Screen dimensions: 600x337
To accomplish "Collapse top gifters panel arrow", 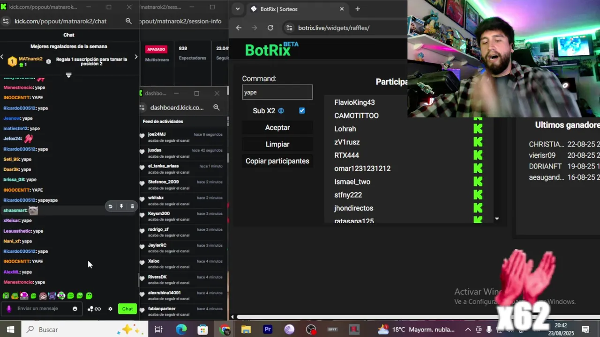I will (68, 75).
